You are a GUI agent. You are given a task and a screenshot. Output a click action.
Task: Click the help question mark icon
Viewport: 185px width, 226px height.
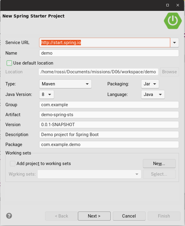[x=9, y=216]
